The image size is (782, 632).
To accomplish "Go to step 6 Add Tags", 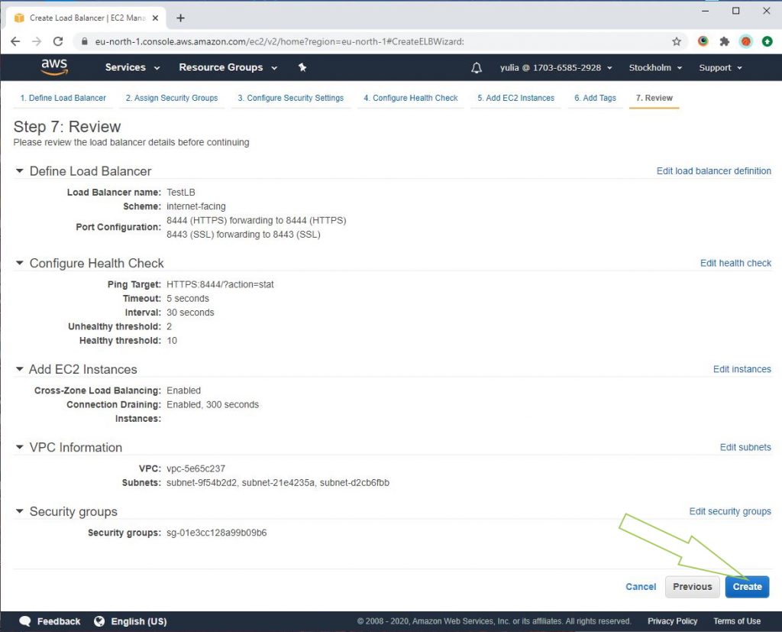I will (x=595, y=98).
